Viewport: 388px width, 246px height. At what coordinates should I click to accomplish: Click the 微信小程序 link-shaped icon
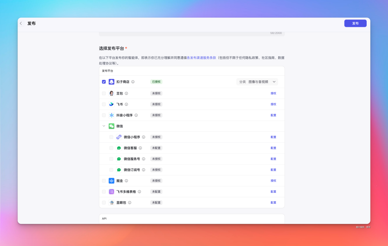click(x=119, y=137)
